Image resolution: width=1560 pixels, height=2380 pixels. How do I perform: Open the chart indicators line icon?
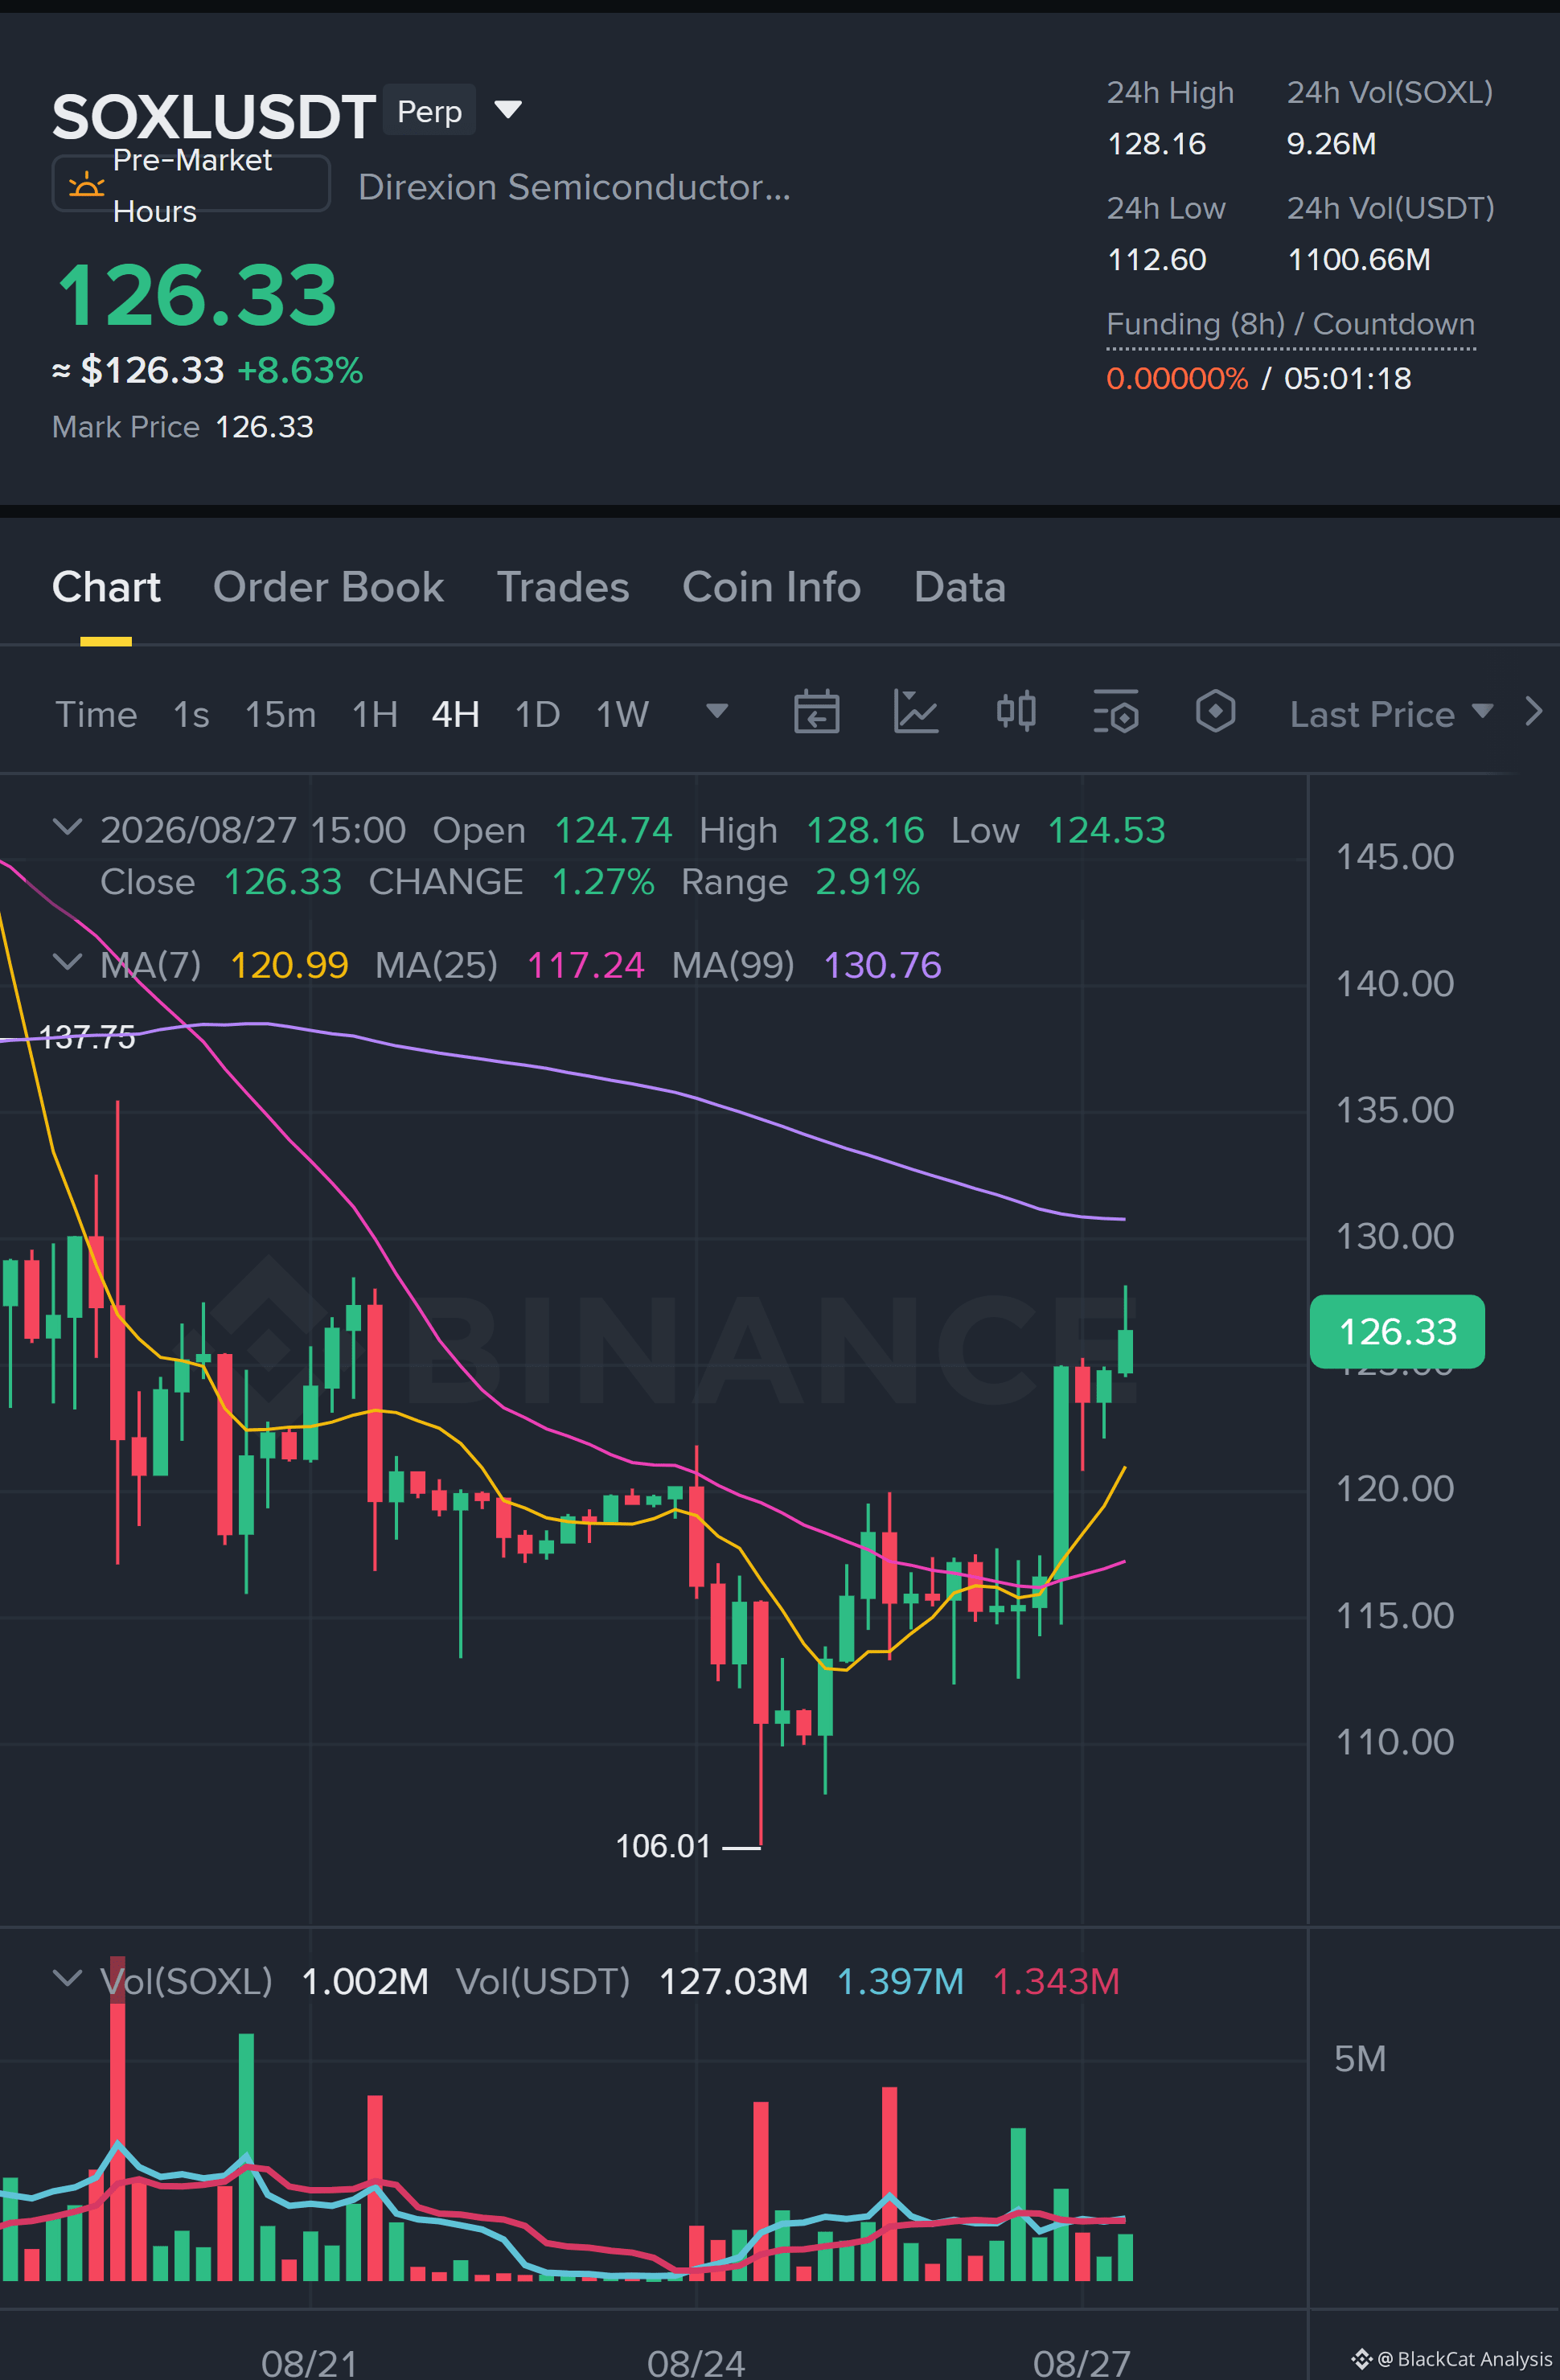pos(915,713)
